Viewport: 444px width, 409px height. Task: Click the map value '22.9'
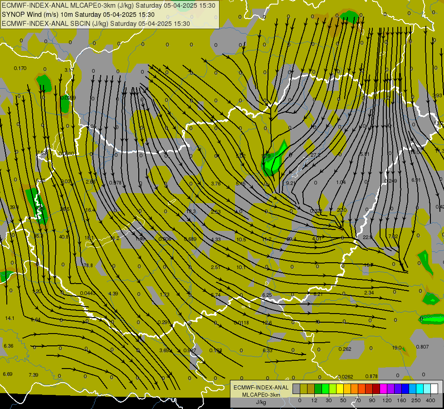pyautogui.click(x=367, y=237)
